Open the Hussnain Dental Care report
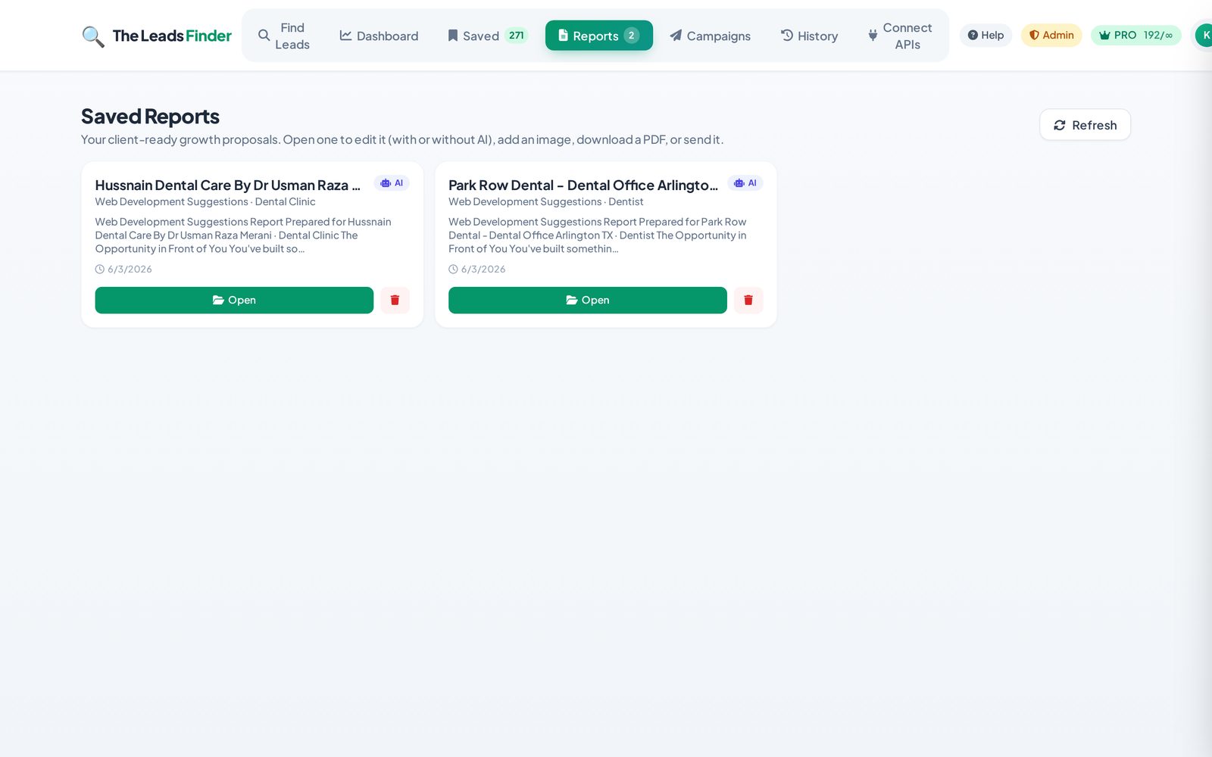The image size is (1212, 757). tap(234, 300)
